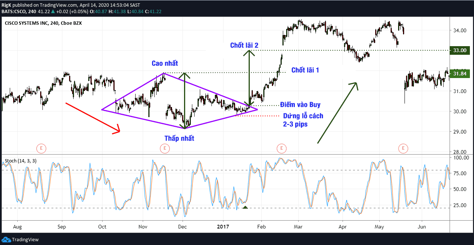
Task: Click the 'Aug' time axis label
Action: tap(17, 227)
